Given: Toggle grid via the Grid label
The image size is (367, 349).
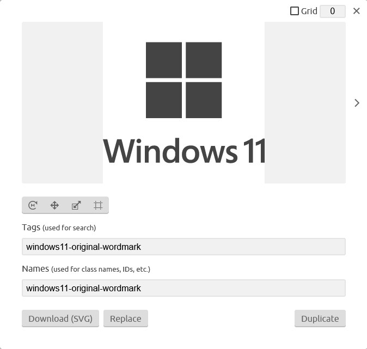Looking at the screenshot, I should 309,11.
